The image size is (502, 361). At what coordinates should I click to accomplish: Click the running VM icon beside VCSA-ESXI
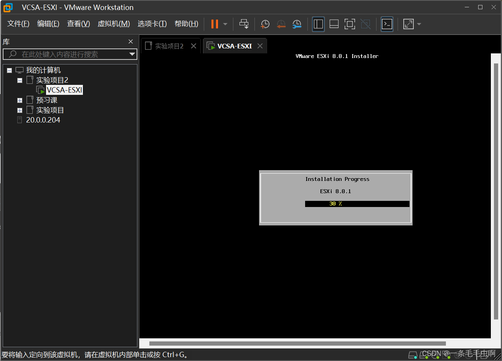click(40, 90)
